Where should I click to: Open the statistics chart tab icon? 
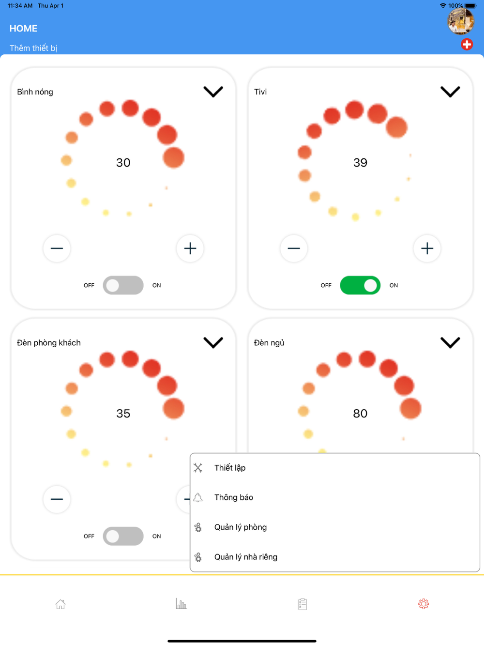(181, 604)
